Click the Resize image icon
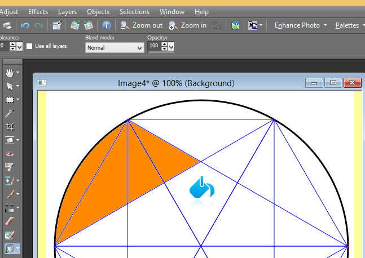The image size is (365, 258). point(57,25)
